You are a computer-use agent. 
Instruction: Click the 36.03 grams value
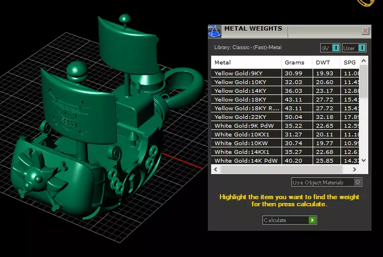294,91
